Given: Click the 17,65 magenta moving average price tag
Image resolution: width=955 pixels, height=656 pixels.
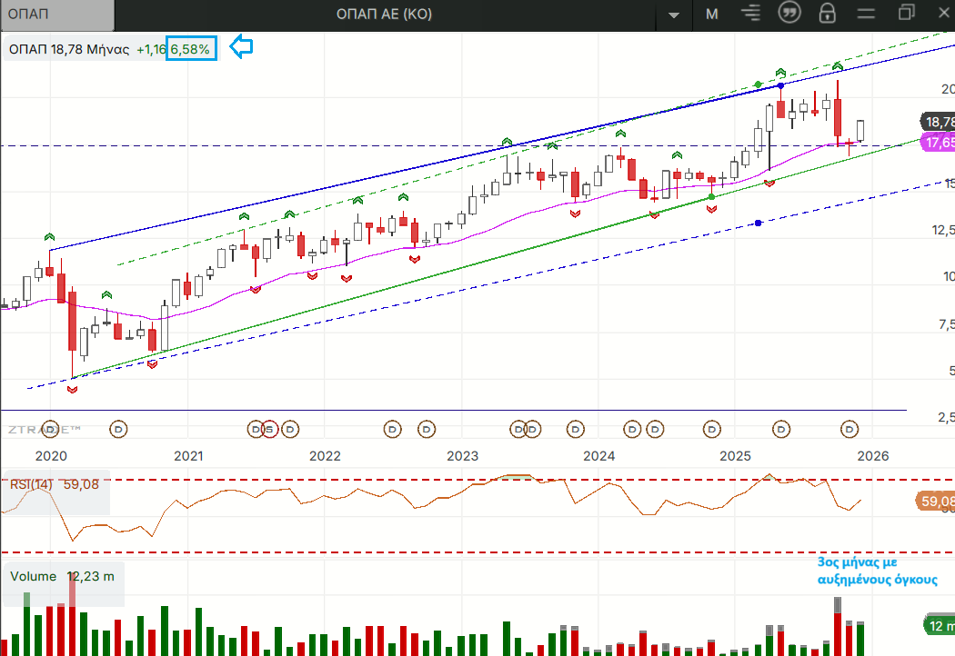Looking at the screenshot, I should click(x=938, y=143).
